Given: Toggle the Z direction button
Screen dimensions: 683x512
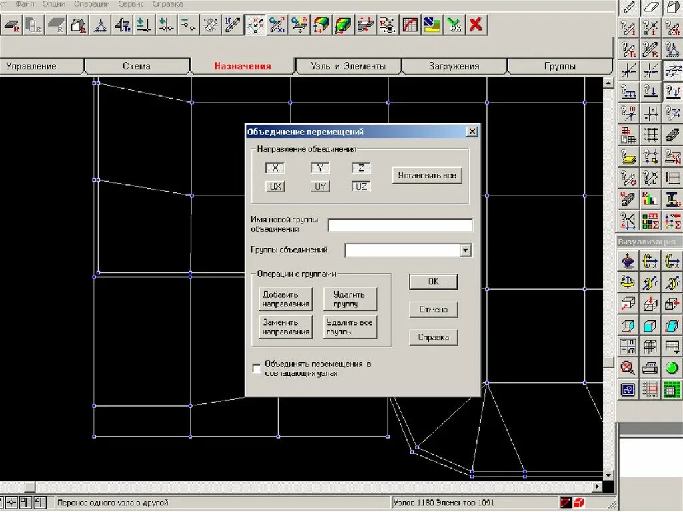Looking at the screenshot, I should pos(361,168).
